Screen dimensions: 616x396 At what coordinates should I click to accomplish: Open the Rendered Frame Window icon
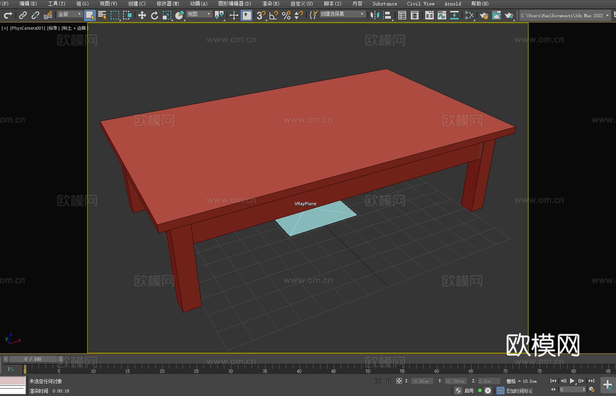click(496, 15)
